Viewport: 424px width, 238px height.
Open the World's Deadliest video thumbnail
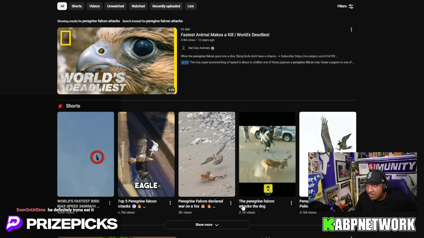pyautogui.click(x=117, y=61)
